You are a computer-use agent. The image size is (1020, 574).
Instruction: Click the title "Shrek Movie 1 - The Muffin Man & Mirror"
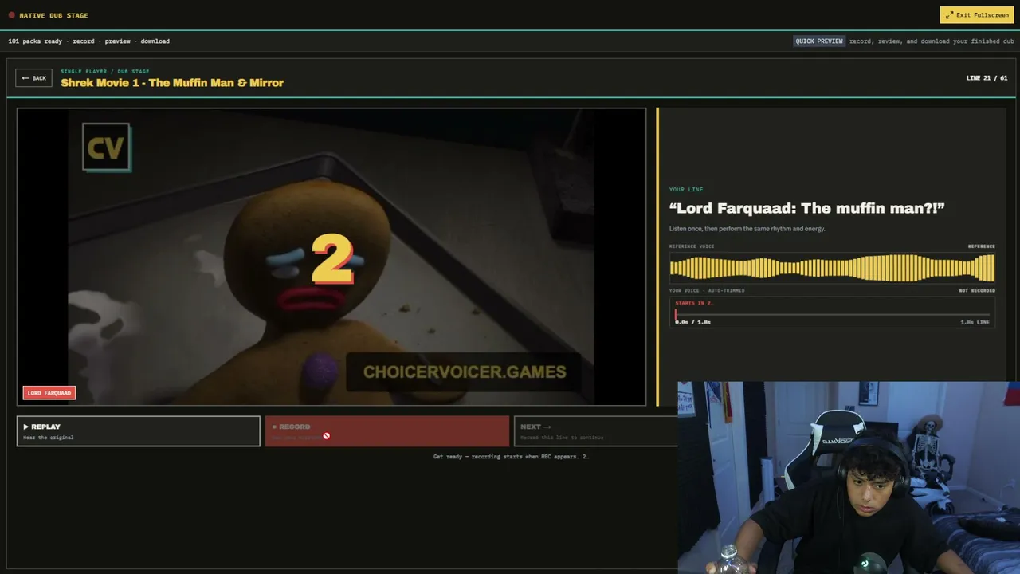[x=172, y=82]
